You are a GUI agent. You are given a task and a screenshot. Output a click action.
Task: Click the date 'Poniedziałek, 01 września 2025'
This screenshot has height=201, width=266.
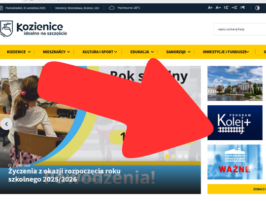[26, 8]
